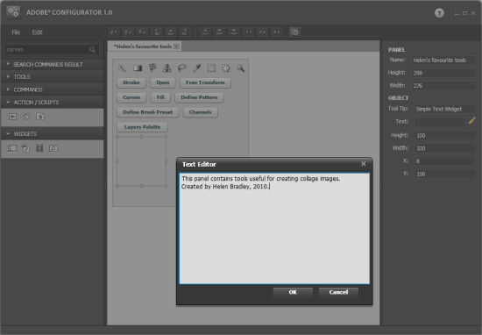The height and width of the screenshot is (335, 482).
Task: Close the Text Editor dialog
Action: click(364, 164)
